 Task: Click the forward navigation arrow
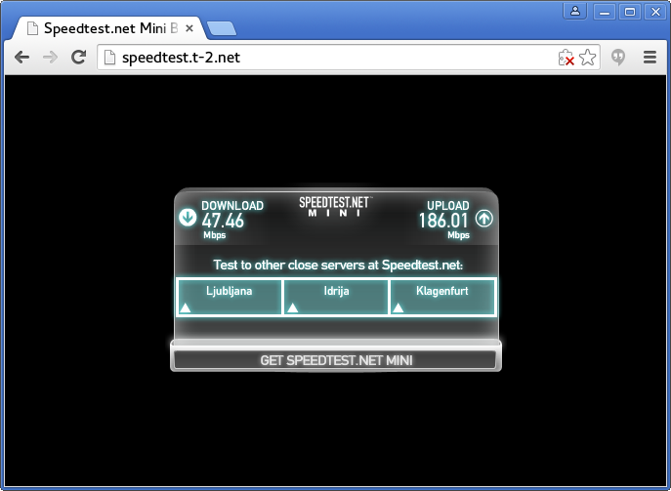[51, 57]
